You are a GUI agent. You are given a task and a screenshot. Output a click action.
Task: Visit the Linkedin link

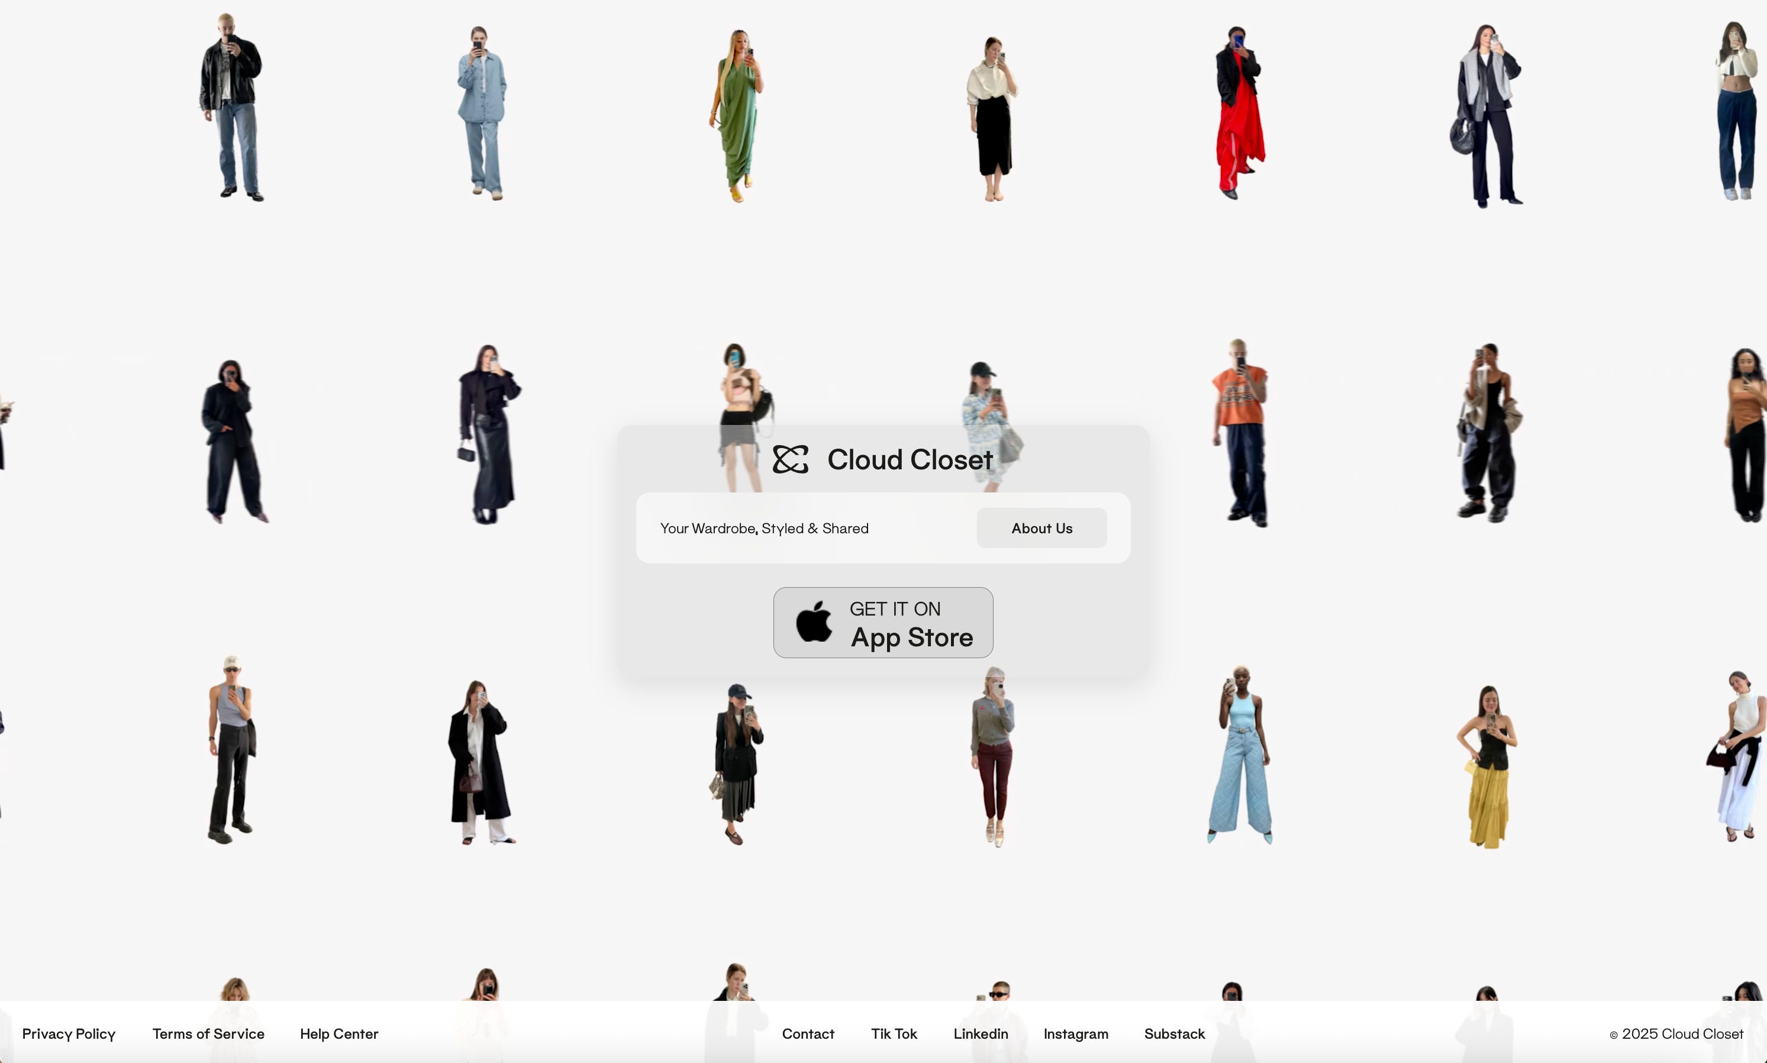(x=980, y=1033)
